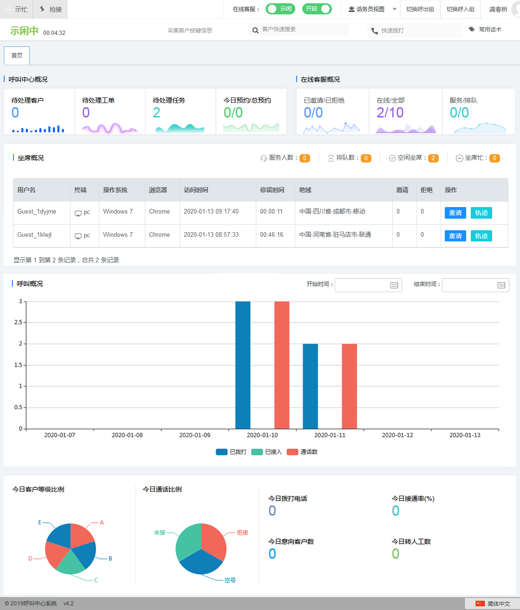This screenshot has height=610, width=520.
Task: Open the 结束时间 calendar icon
Action: coord(501,285)
